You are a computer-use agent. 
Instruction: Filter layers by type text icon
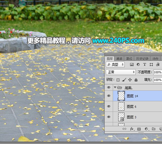coord(145,64)
